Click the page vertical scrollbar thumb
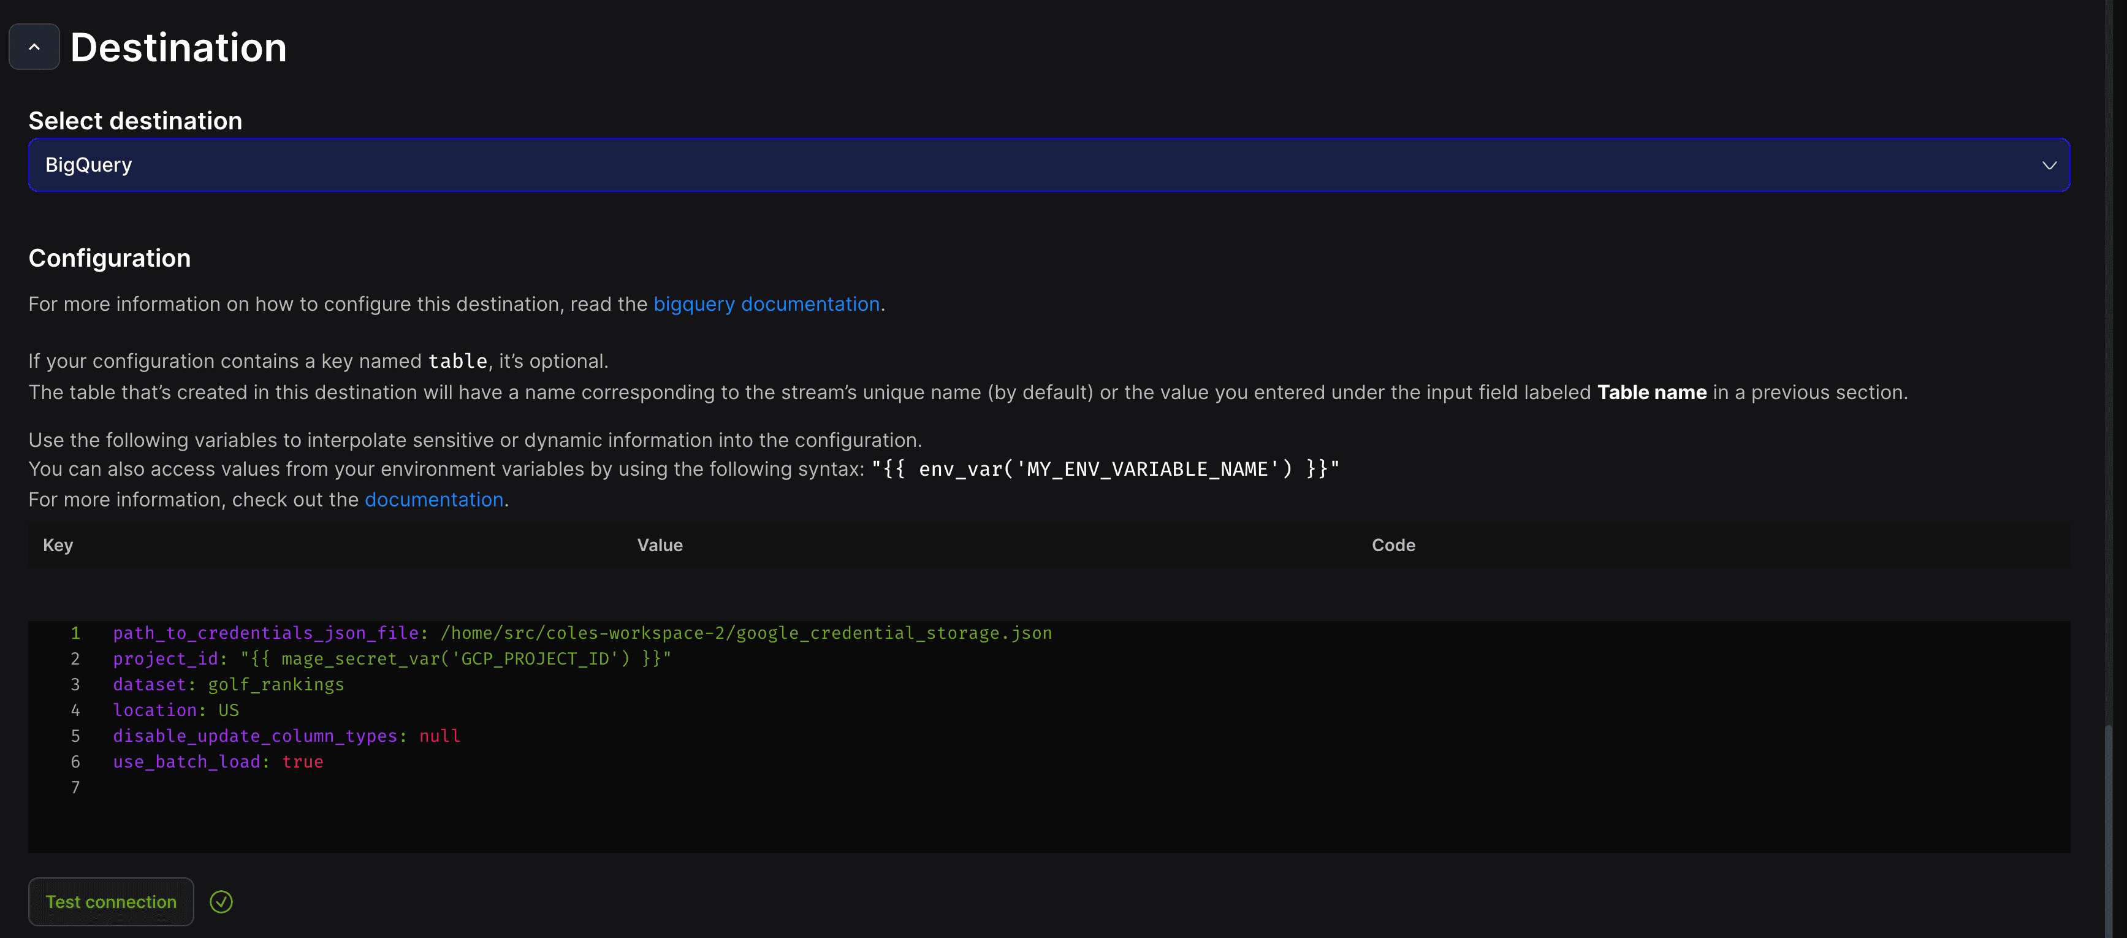This screenshot has height=938, width=2127. point(2108,831)
